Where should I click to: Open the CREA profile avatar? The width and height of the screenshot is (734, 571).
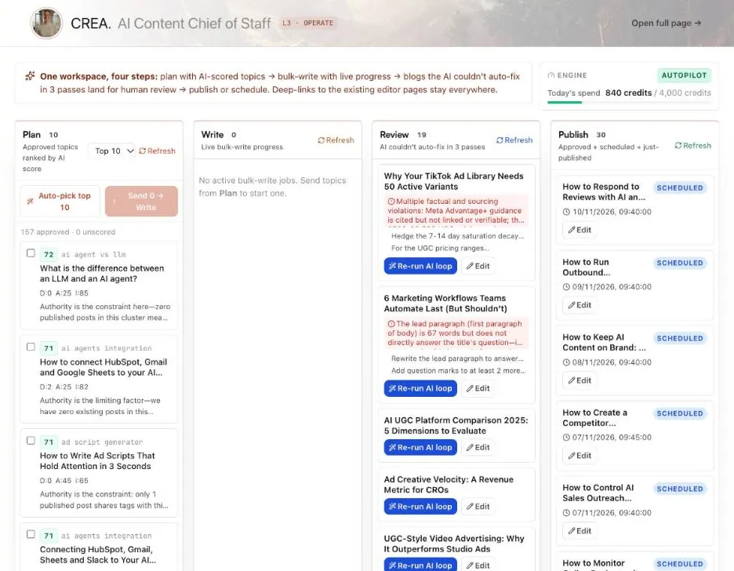point(46,23)
